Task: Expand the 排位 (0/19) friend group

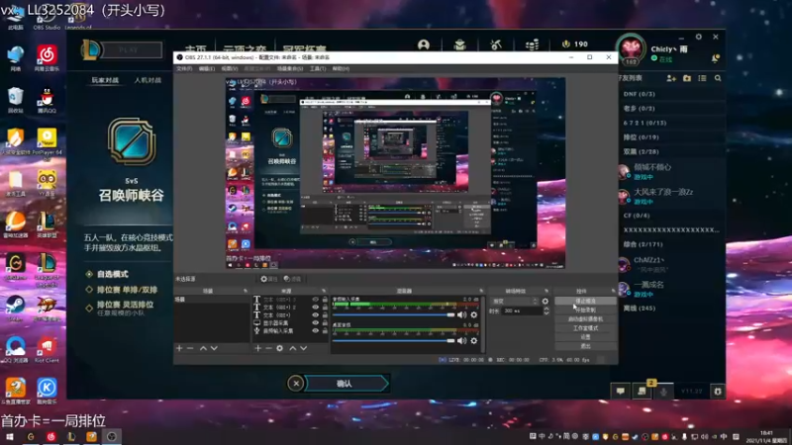Action: coord(641,136)
